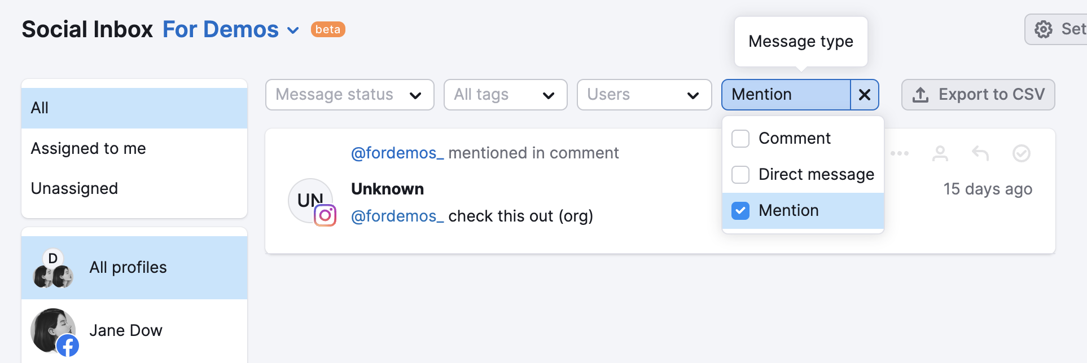The image size is (1087, 363).
Task: Select Jane Dow's profile in the sidebar
Action: point(125,330)
